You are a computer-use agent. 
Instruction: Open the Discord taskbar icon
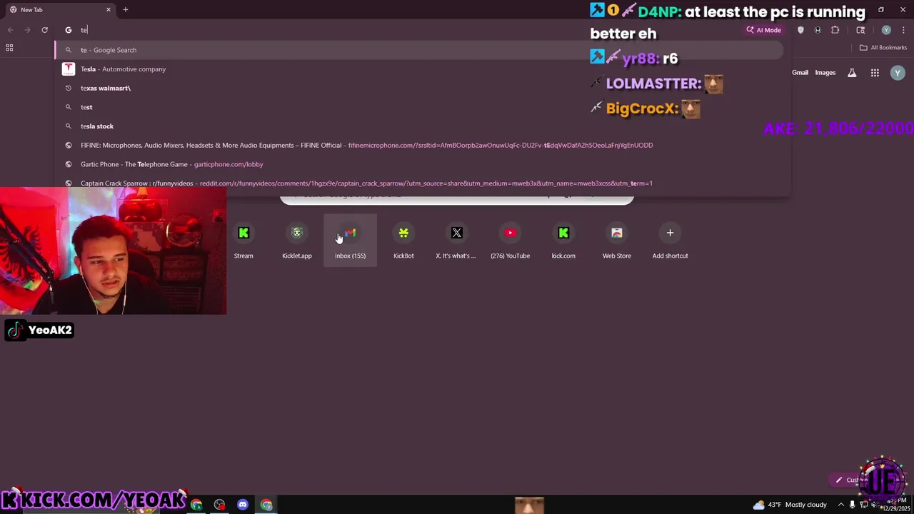[243, 505]
